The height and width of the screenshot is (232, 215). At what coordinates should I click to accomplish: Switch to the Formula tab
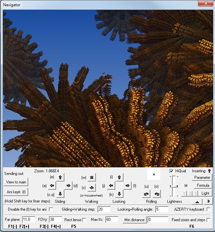click(203, 185)
